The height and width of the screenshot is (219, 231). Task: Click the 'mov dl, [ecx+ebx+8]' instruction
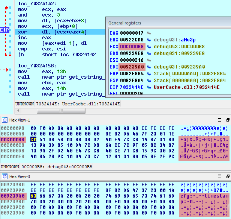pos(52,21)
